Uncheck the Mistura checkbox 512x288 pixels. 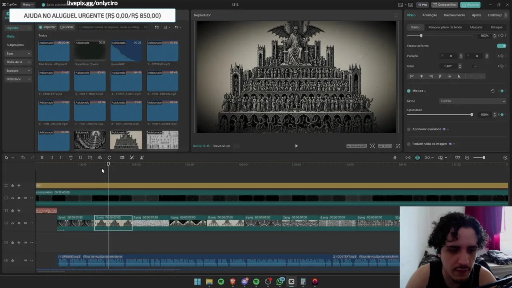coord(409,91)
